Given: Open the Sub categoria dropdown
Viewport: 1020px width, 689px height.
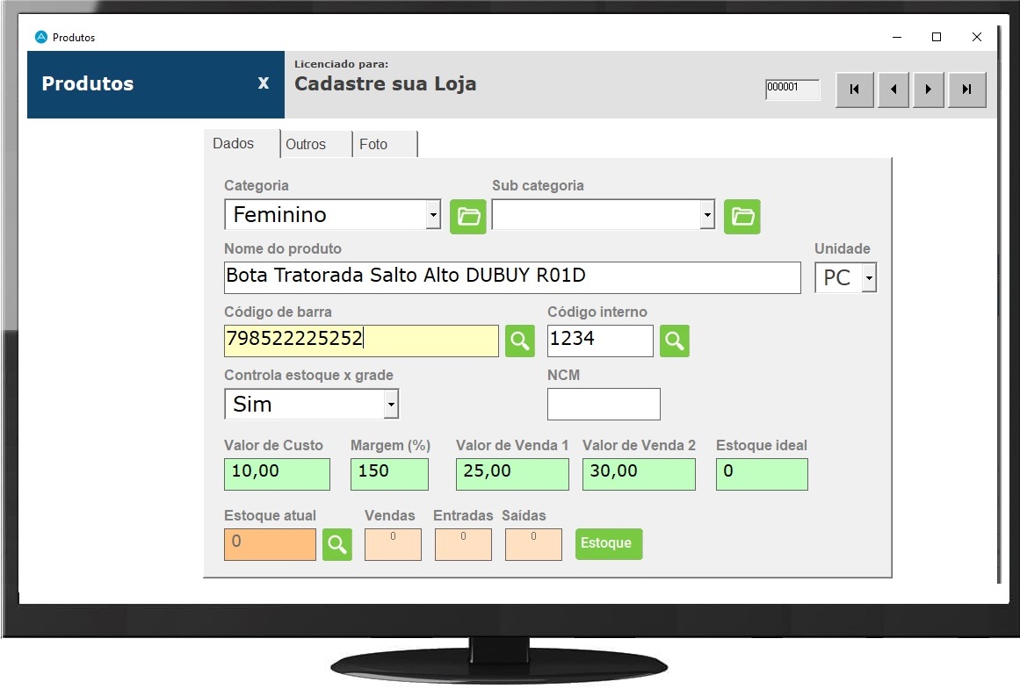Looking at the screenshot, I should coord(707,215).
